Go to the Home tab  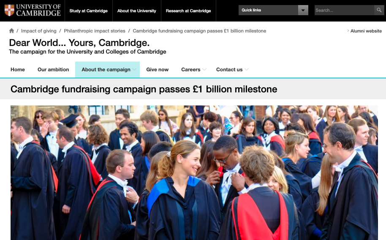[18, 70]
